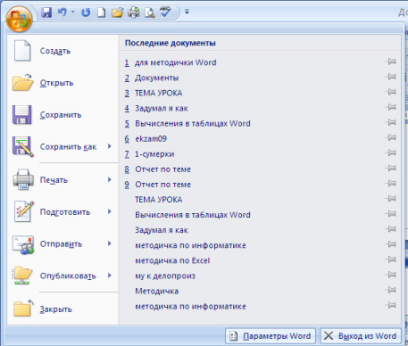This screenshot has width=408, height=346.
Task: Click the Quick Print printer icon in the toolbar
Action: pyautogui.click(x=134, y=12)
